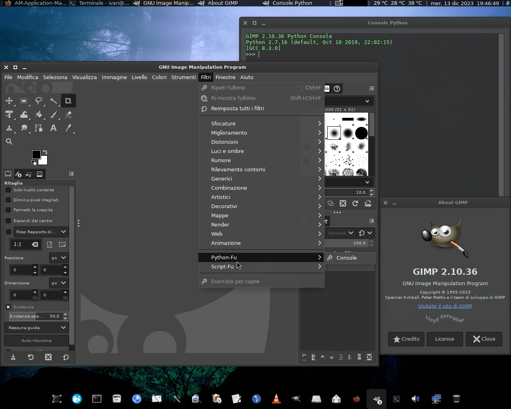Select the Move tool in toolbox
The image size is (511, 409).
9,101
